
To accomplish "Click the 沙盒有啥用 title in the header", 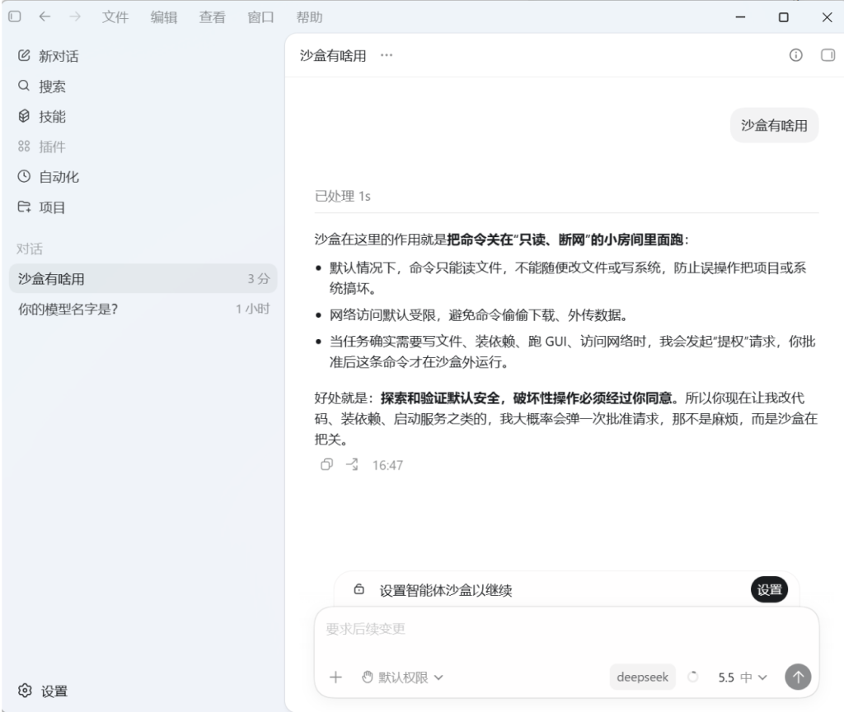I will 333,55.
